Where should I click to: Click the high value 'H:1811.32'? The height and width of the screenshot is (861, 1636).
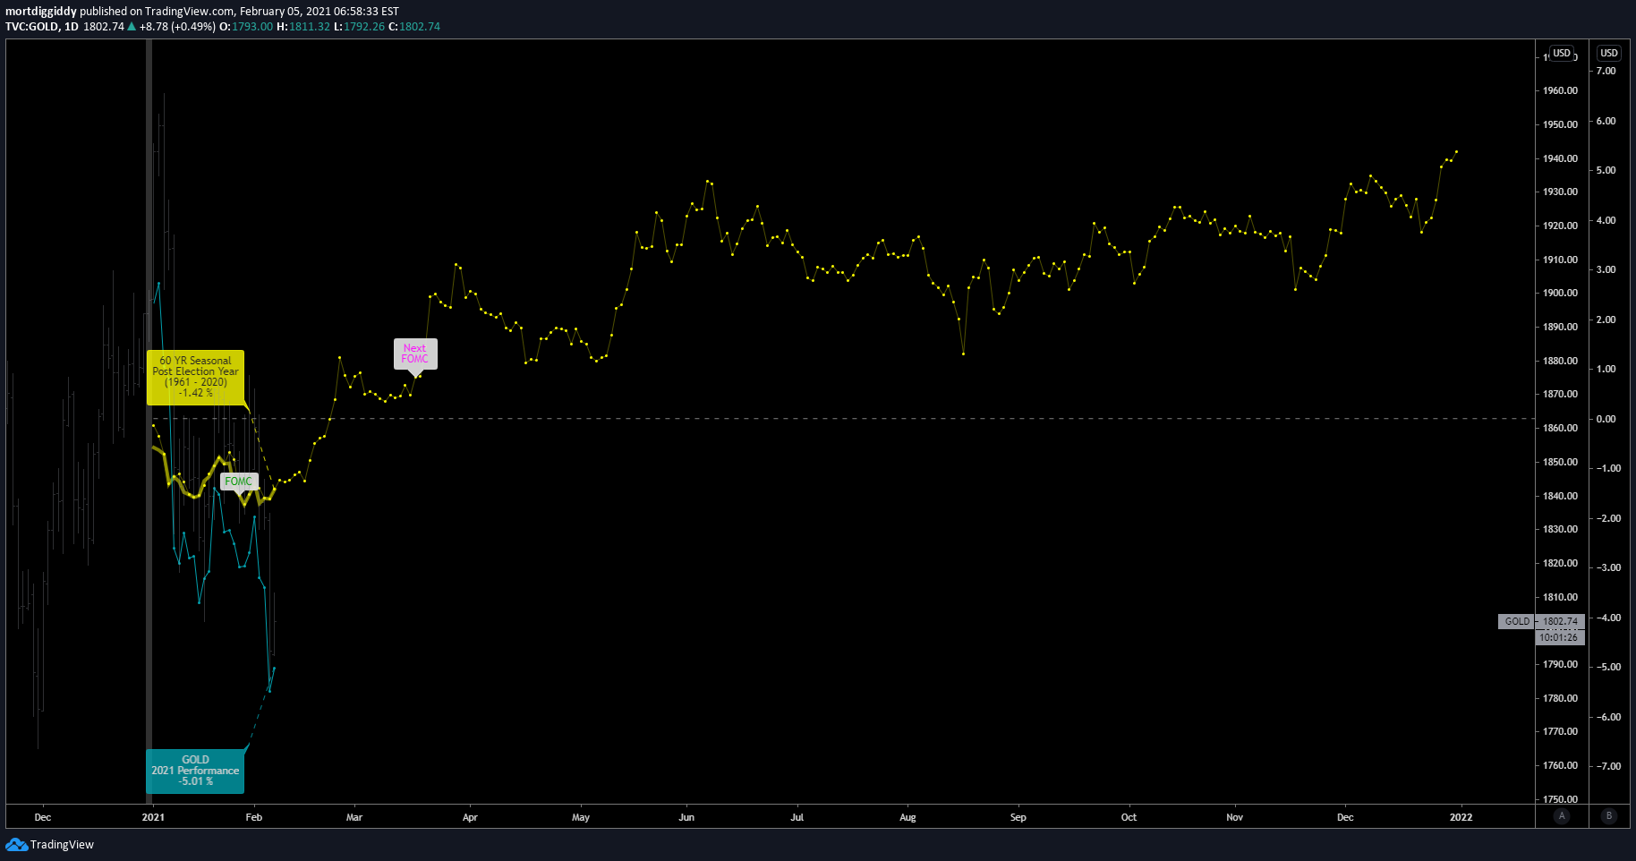[303, 27]
